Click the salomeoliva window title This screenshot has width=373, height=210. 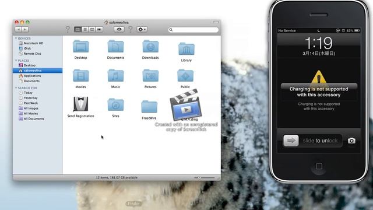coord(117,22)
